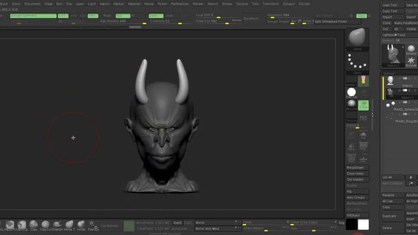Open the Zplugin menu
Screen dimensions: 418x235
pos(289,4)
